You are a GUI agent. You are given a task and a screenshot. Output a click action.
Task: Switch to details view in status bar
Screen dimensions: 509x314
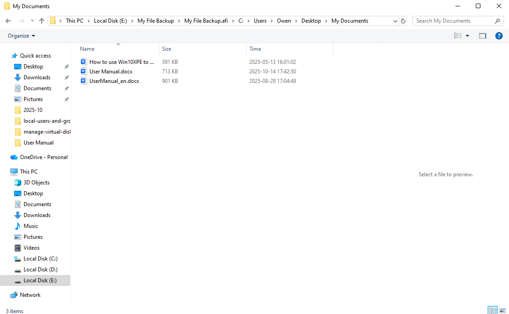coord(493,310)
